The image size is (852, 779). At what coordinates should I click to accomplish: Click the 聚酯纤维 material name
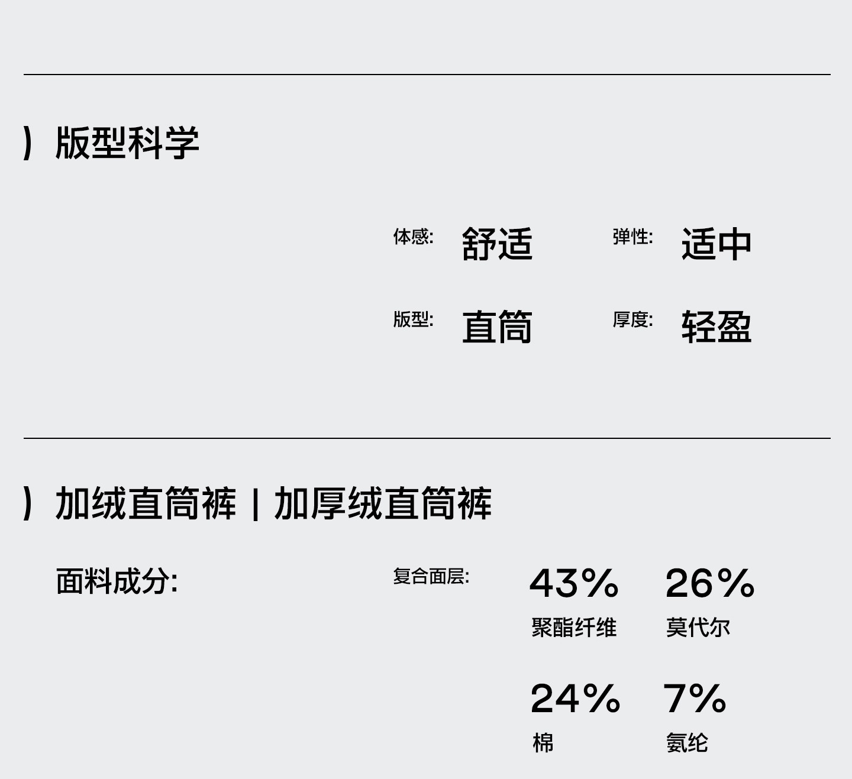click(574, 627)
